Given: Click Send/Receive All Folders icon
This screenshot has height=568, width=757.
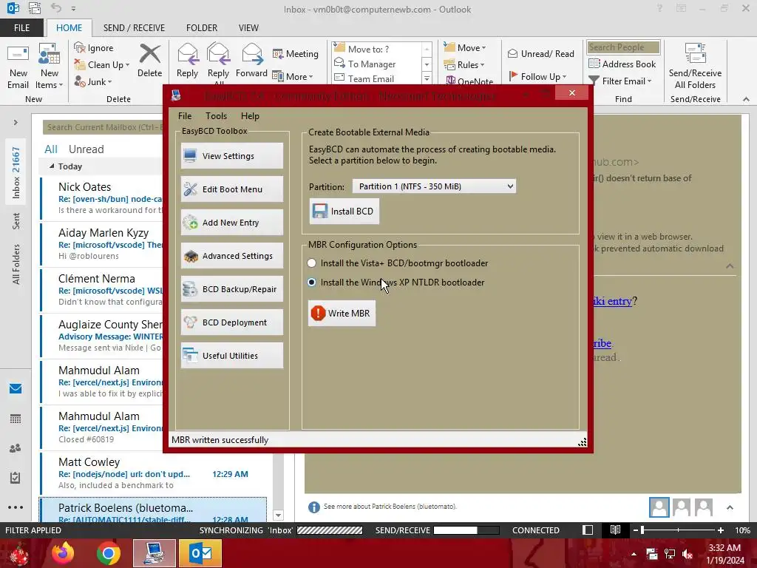Looking at the screenshot, I should pyautogui.click(x=695, y=66).
